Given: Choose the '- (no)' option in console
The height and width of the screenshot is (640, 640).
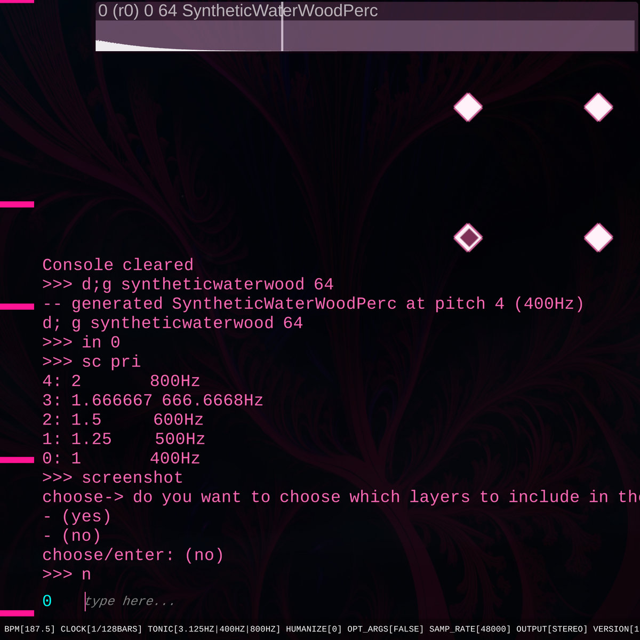Looking at the screenshot, I should (x=71, y=535).
